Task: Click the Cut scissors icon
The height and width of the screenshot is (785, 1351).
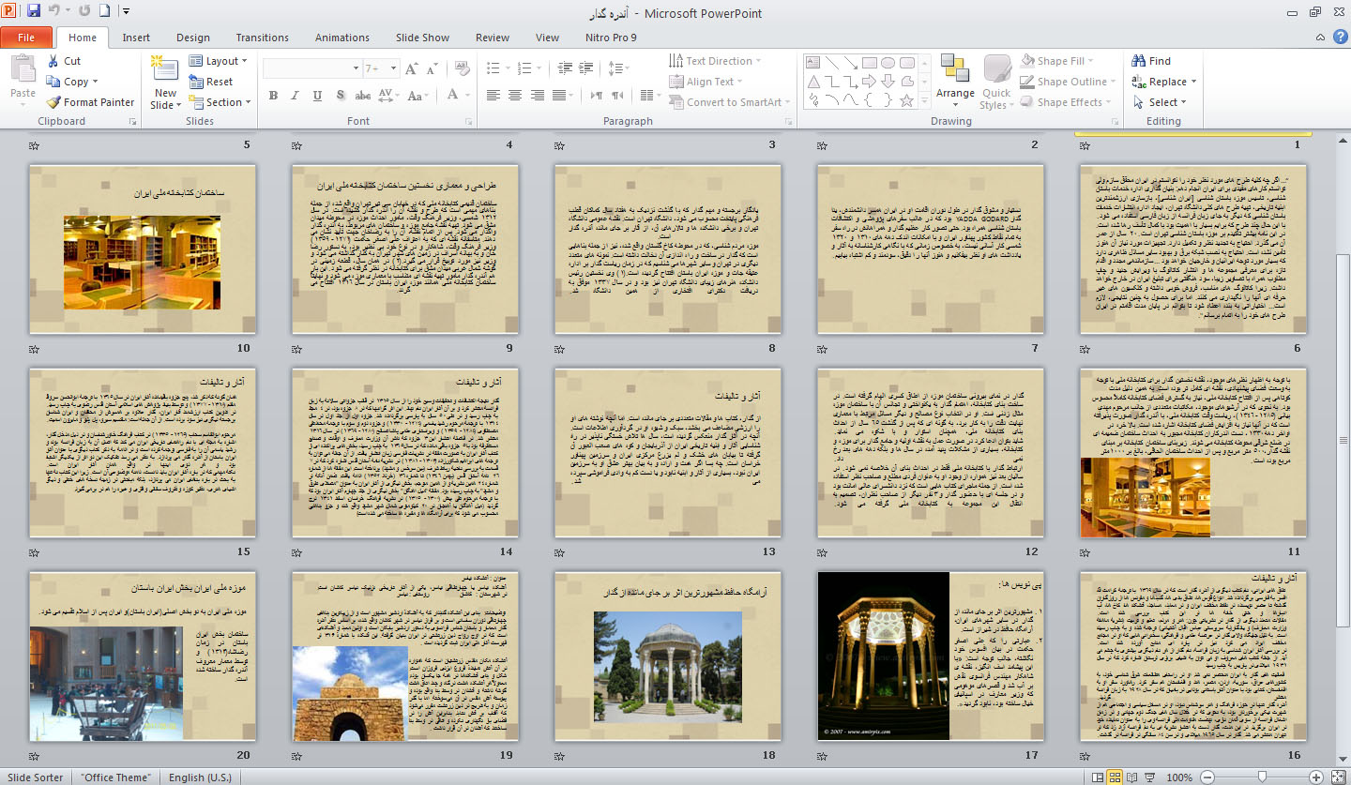Action: coord(53,61)
